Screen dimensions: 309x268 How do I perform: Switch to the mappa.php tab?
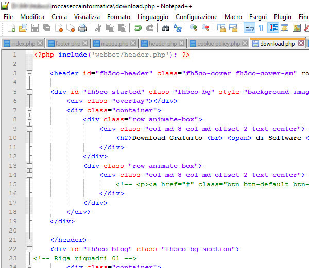(x=114, y=44)
